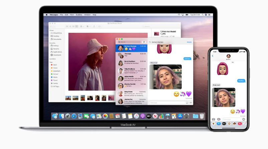Open the Photos app in dock
Screen dimensions: 268x149
tap(105, 116)
